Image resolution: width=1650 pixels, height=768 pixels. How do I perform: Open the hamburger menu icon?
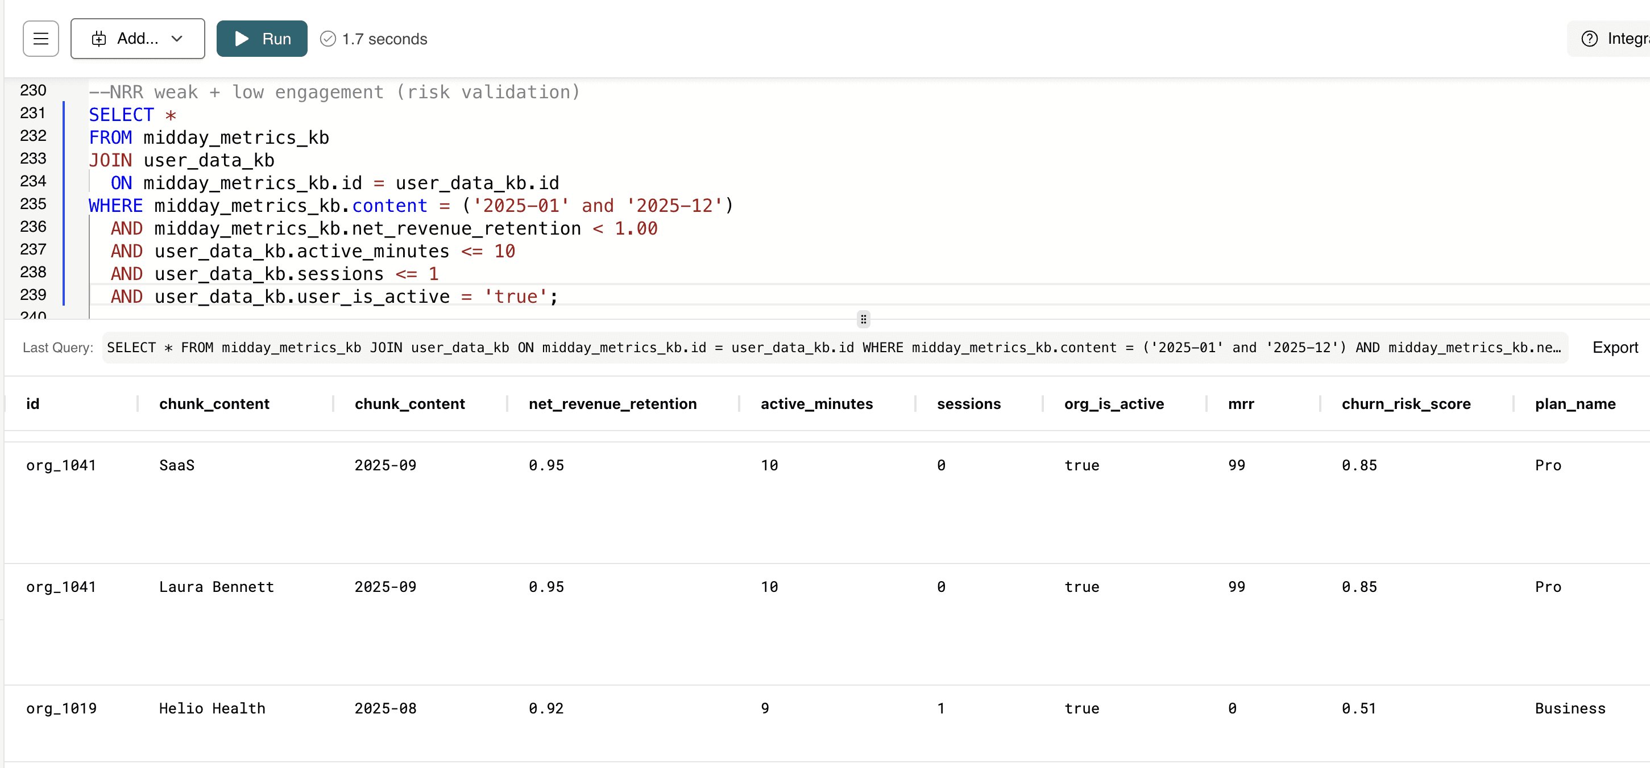coord(40,39)
